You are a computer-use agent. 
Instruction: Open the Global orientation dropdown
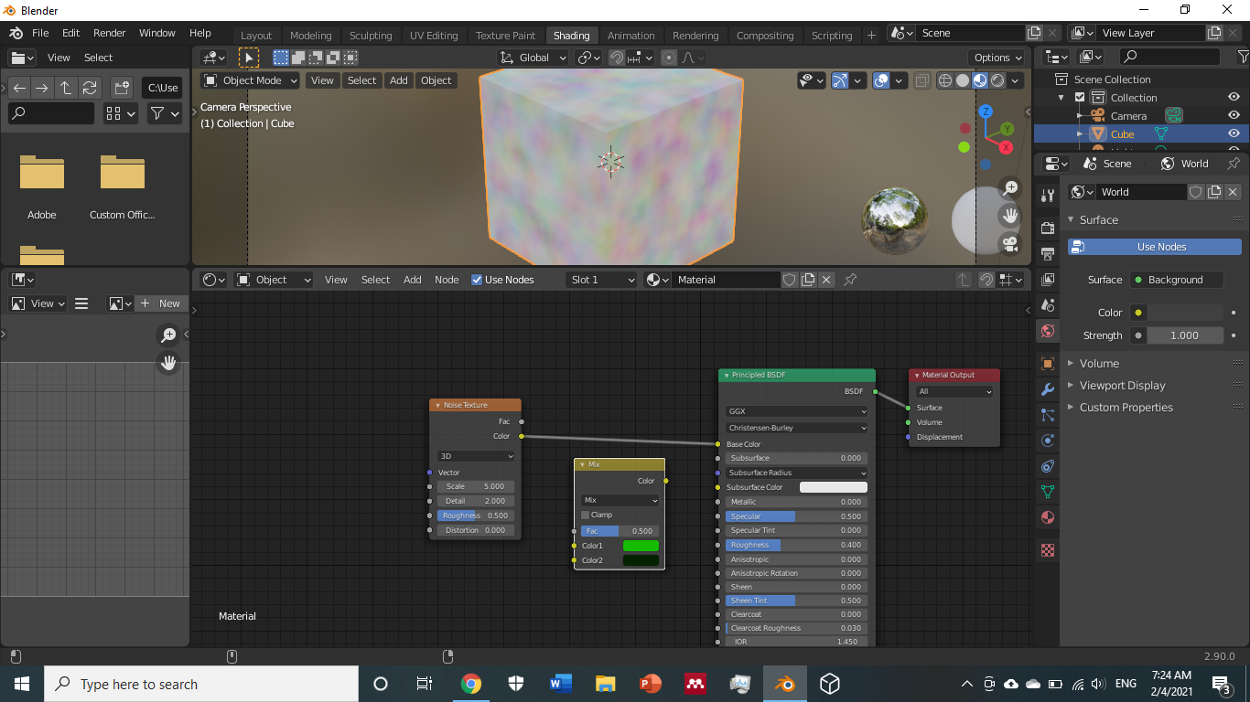533,58
